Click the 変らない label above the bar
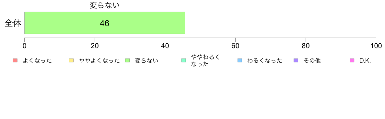 tap(105, 5)
